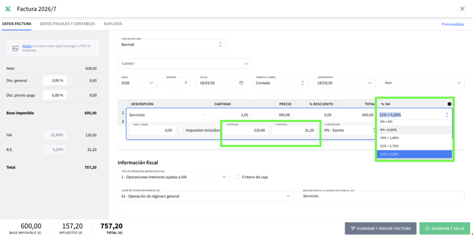473x235 pixels.
Task: Click the funnel icon on Guardar y Enviar Factura
Action: point(353,228)
